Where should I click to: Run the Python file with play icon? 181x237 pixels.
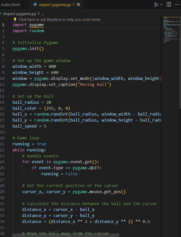click(x=156, y=5)
